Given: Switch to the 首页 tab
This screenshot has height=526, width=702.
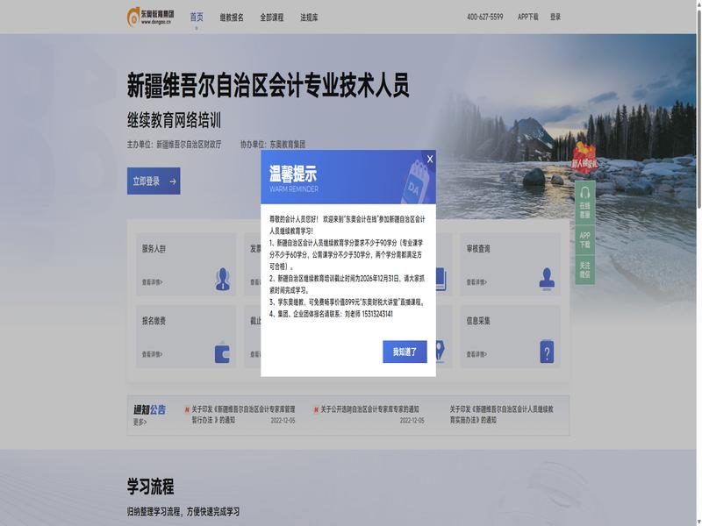Looking at the screenshot, I should (197, 17).
